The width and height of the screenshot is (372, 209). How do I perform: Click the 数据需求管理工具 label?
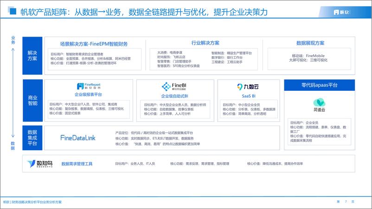pos(77,164)
